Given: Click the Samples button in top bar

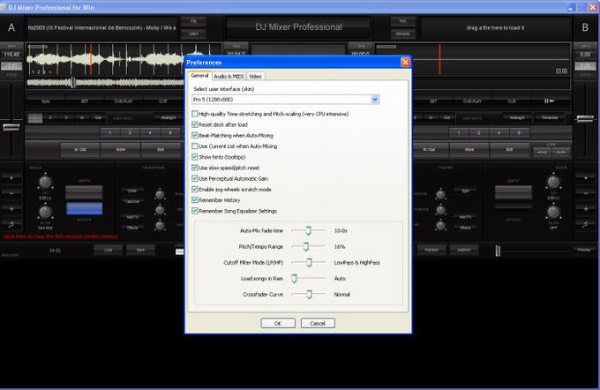Looking at the screenshot, I should pos(403,34).
